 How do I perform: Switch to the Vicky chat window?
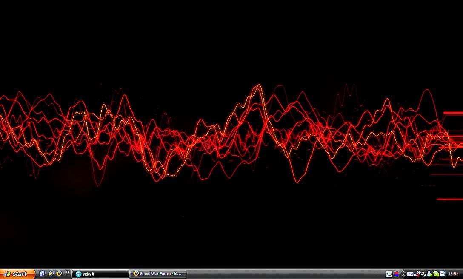tap(100, 274)
